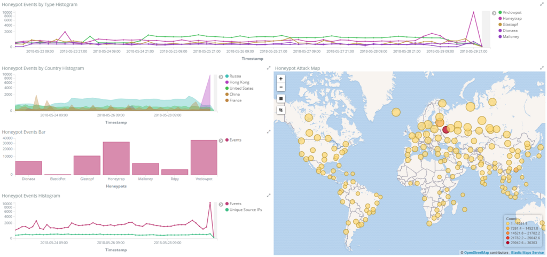Click the 'ElasticPot' axis label in Events Bar

coord(58,180)
